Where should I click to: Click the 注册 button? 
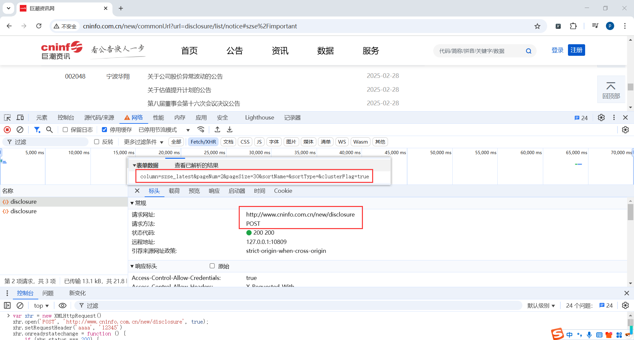pyautogui.click(x=576, y=50)
